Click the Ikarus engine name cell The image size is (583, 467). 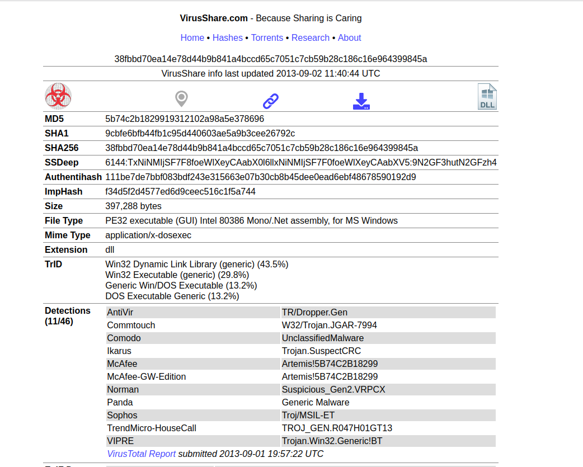pyautogui.click(x=193, y=351)
